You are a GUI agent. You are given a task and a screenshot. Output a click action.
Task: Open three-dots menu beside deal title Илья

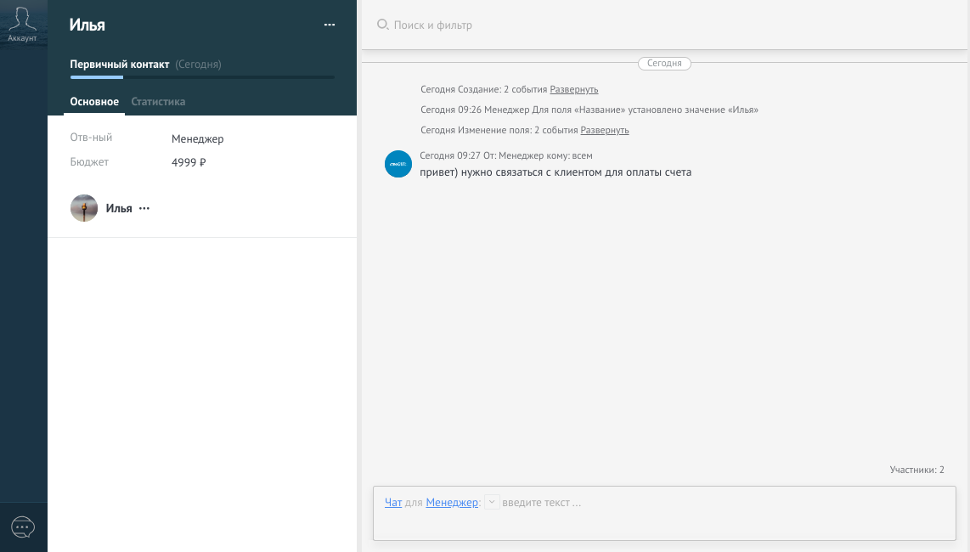click(330, 25)
